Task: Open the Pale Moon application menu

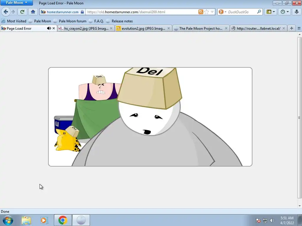Action: click(17, 3)
